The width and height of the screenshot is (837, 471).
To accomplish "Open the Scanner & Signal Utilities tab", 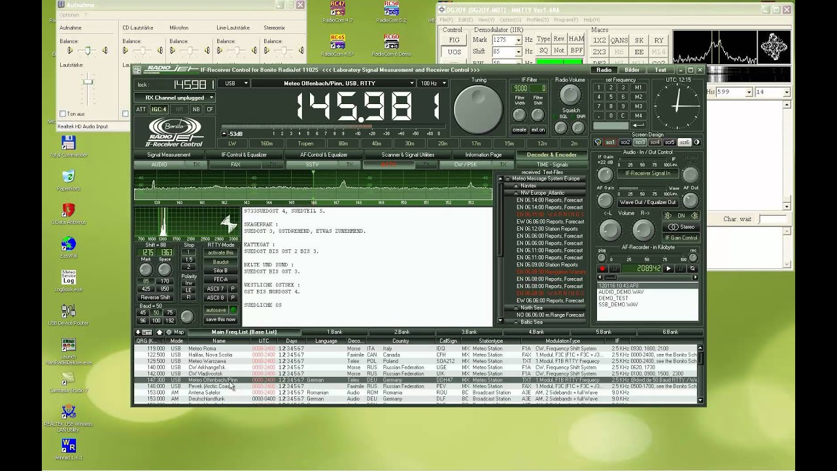I will coord(408,155).
